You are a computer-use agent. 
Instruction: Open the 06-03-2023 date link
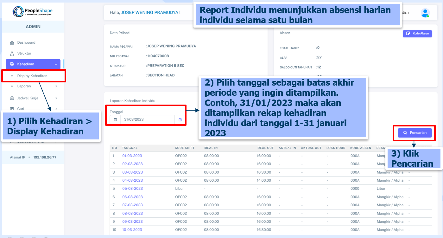(x=132, y=197)
